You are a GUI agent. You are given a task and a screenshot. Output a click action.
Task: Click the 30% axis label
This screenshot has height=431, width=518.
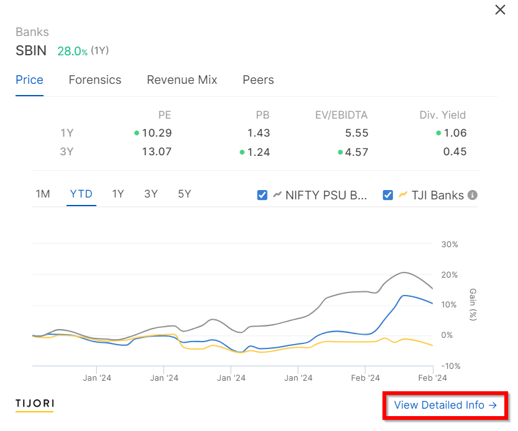pos(450,245)
